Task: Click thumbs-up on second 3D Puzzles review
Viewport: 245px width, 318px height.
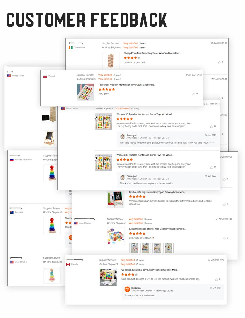Action: 211,167
